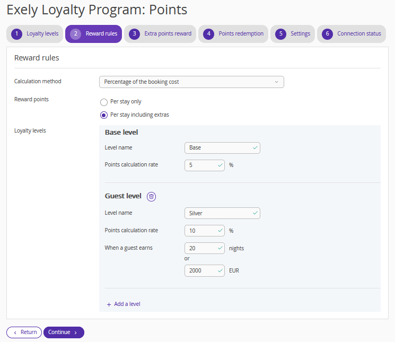Click the left chevron on Return button
This screenshot has width=395, height=342.
tap(15, 332)
